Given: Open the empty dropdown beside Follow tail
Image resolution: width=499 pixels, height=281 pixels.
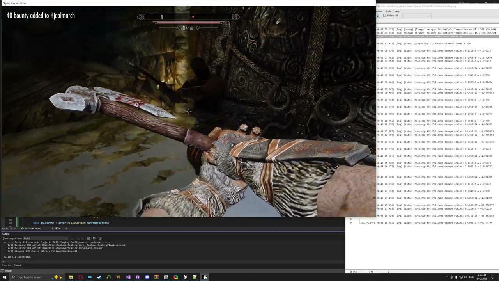Looking at the screenshot, I should 417,16.
